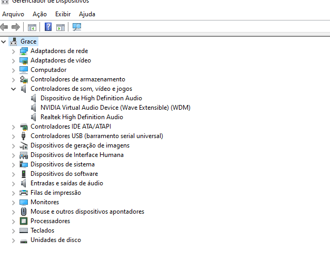Image resolution: width=330 pixels, height=263 pixels.
Task: Expand the Monitores category
Action: (14, 203)
